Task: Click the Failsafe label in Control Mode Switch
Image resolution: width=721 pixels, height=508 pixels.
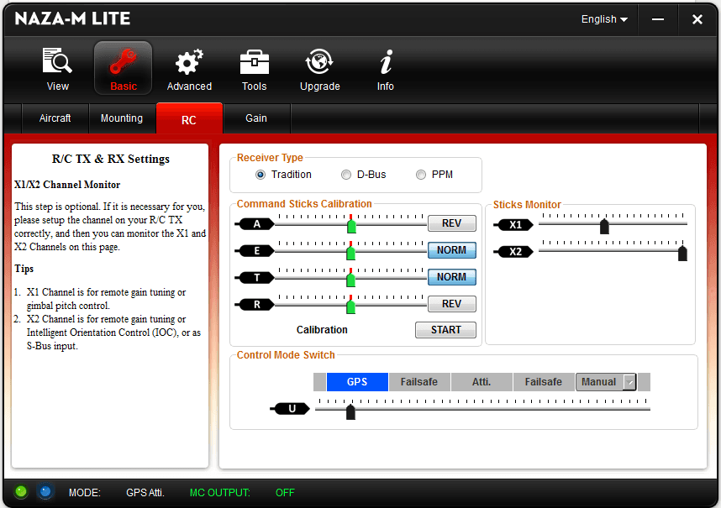Action: pos(419,382)
